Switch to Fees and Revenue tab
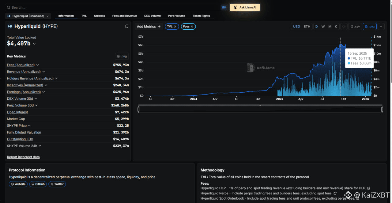392x203 pixels. 124,16
